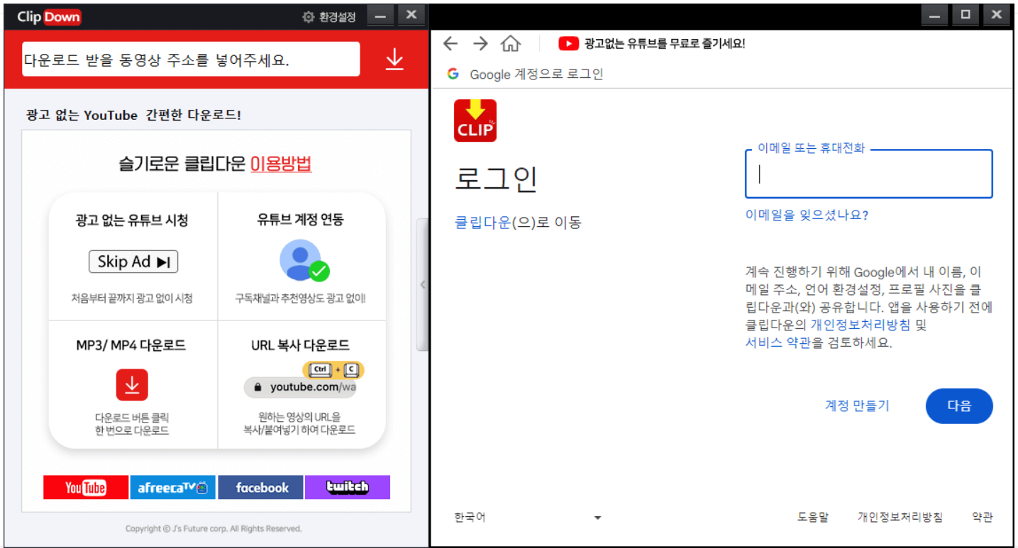Open the 이용방법 link
This screenshot has width=1018, height=548.
[x=281, y=164]
